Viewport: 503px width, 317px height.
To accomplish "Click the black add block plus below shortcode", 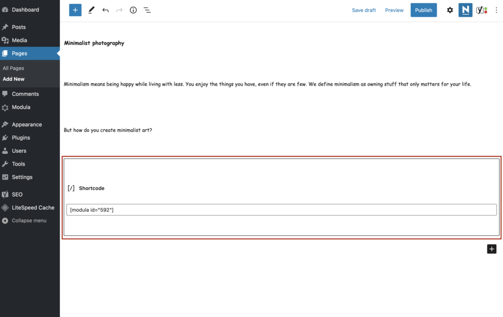I will pos(491,249).
